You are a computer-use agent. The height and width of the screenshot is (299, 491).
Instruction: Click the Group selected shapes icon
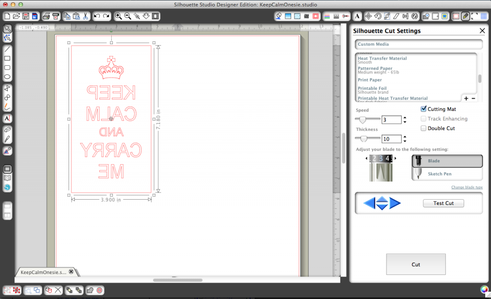point(7,290)
